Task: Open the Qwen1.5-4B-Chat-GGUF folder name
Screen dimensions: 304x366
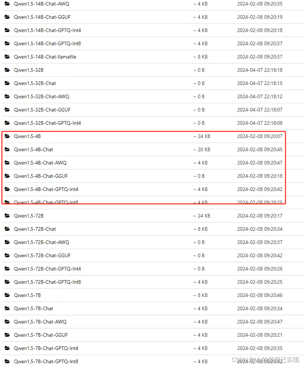Action: pos(41,176)
